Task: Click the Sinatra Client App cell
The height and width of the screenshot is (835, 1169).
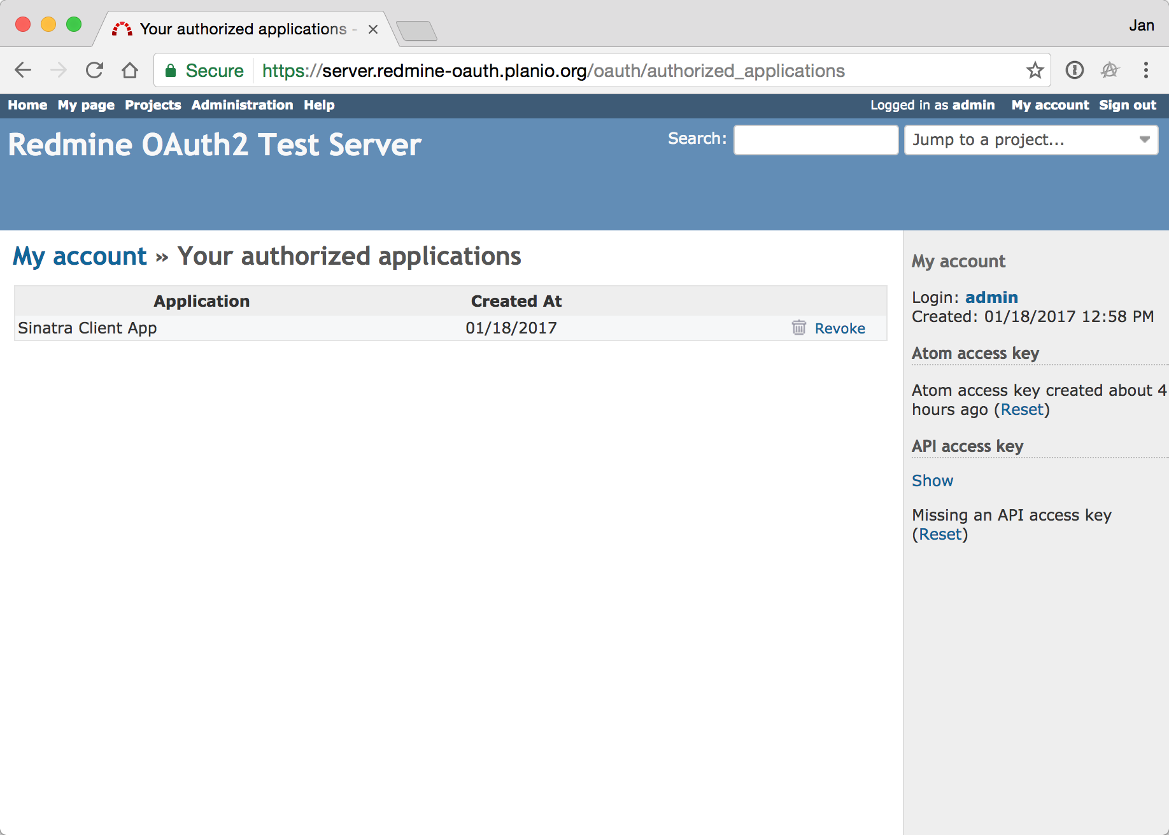Action: coord(87,328)
